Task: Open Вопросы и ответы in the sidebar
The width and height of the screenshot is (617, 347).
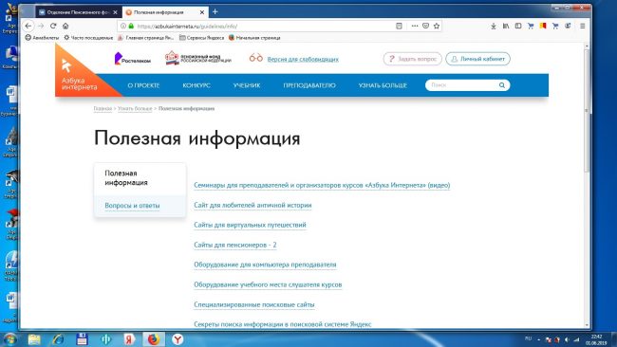Action: (132, 206)
